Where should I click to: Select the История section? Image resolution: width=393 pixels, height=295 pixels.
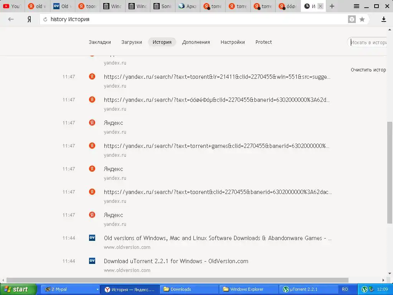coord(162,42)
